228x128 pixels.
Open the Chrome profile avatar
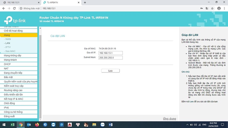(x=219, y=9)
